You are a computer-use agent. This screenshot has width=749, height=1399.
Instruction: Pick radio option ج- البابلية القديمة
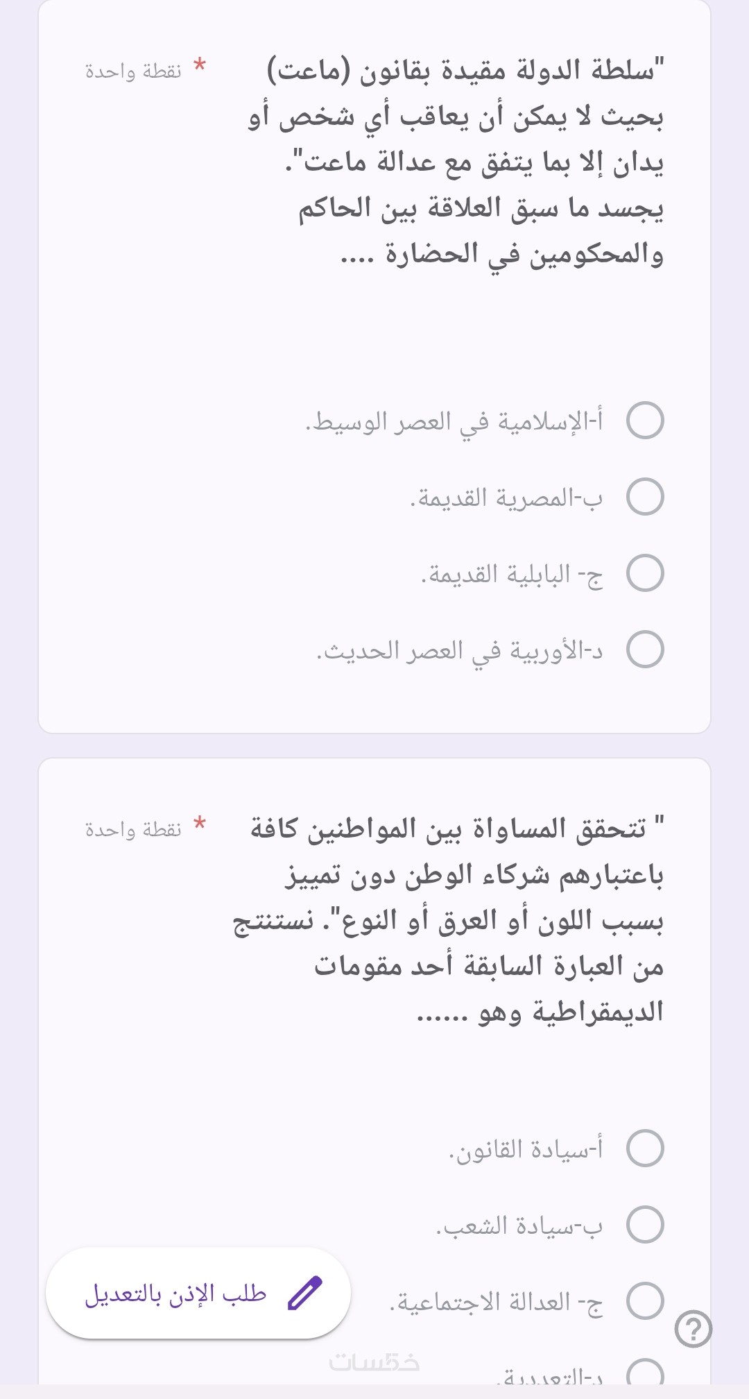coord(645,573)
